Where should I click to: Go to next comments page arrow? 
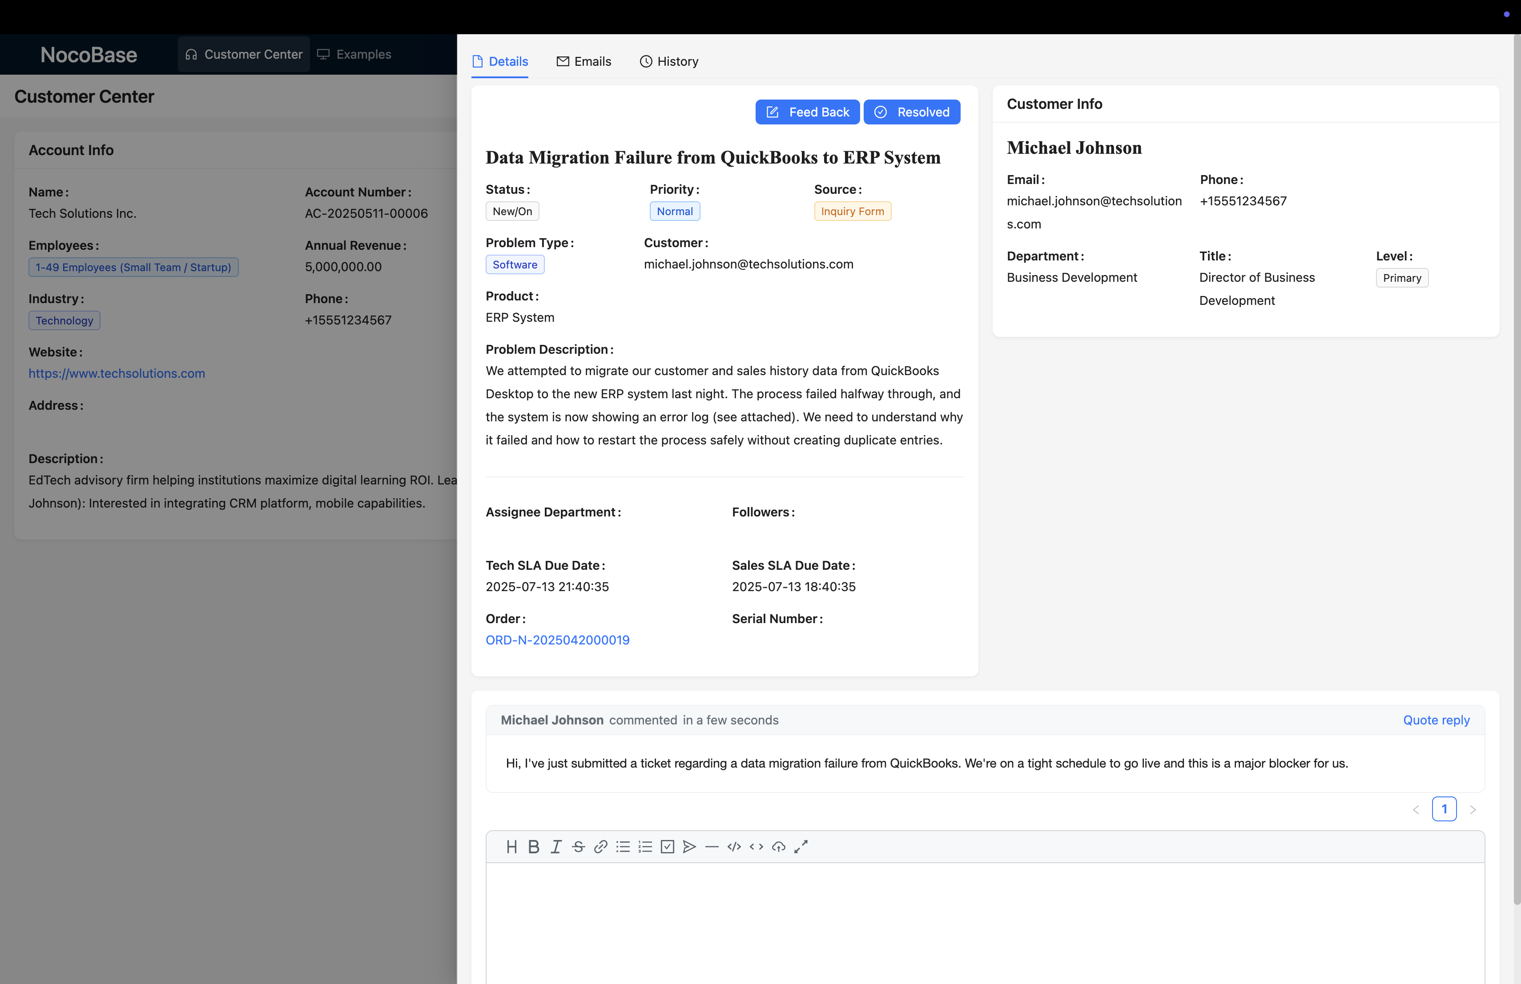pos(1473,810)
